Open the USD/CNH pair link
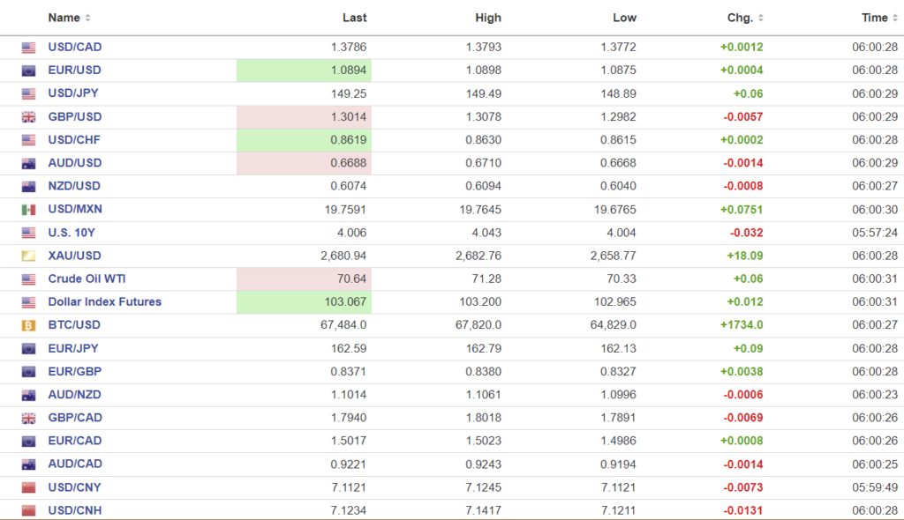This screenshot has height=520, width=904. tap(75, 510)
